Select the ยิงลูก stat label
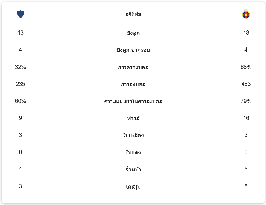The width and height of the screenshot is (266, 205). click(x=133, y=33)
